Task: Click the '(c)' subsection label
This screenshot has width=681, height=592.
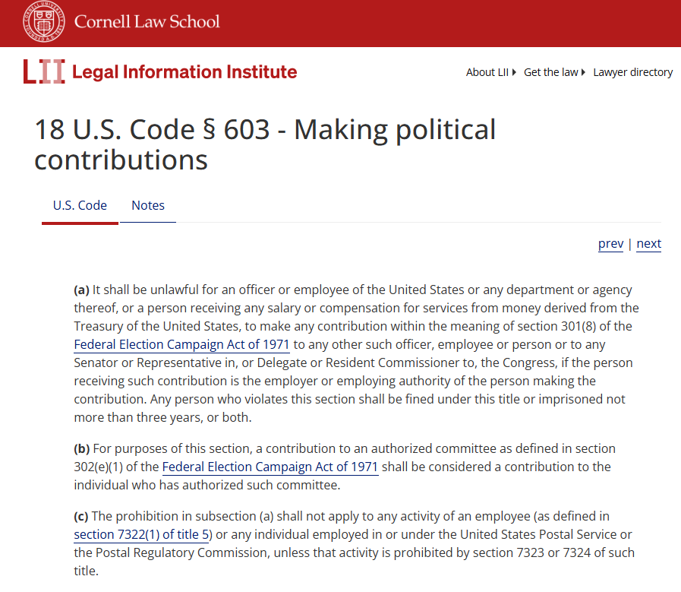Action: 80,516
